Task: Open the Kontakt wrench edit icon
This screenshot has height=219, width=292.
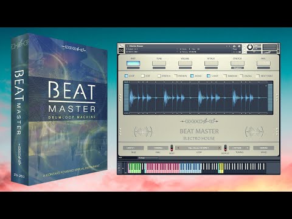Action: click(121, 46)
